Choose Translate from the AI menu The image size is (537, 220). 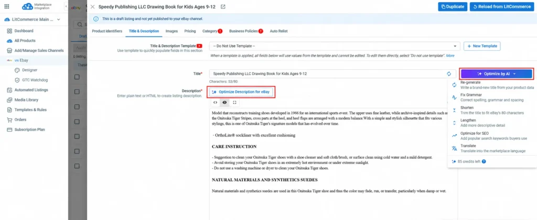pos(492,148)
